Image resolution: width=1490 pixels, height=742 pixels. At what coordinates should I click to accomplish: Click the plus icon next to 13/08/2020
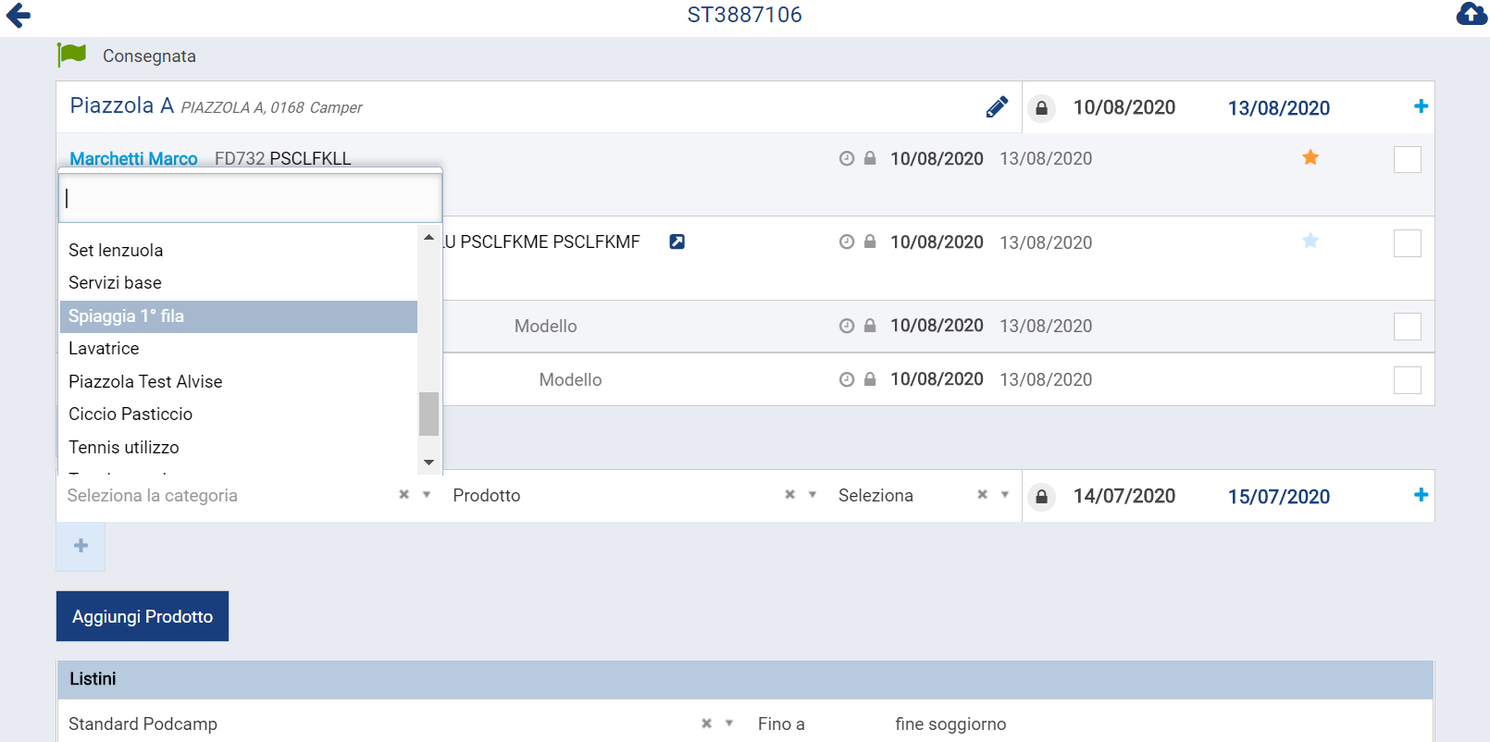click(1421, 107)
